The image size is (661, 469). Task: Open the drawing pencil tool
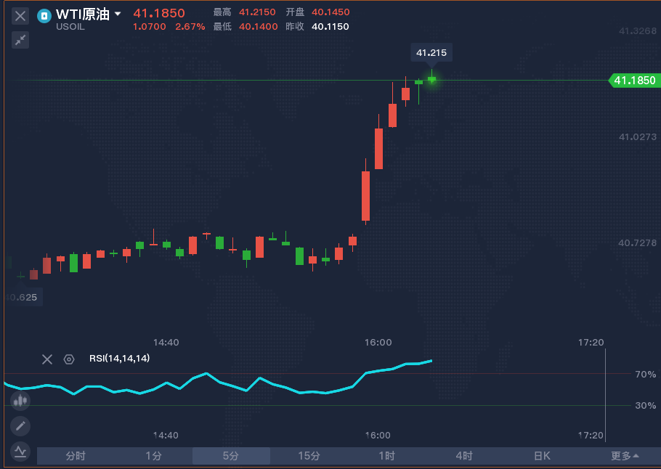[x=20, y=426]
